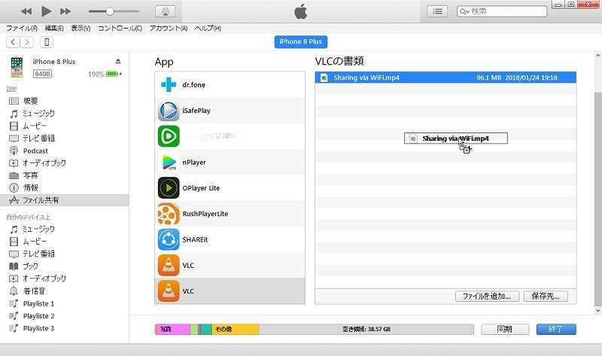Eject the iPhone 8 Plus
Screen dimensions: 602x356
118,62
